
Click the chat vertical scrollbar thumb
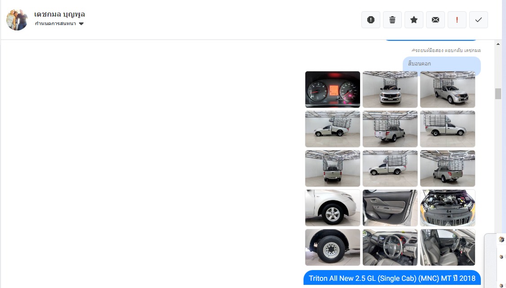[498, 94]
